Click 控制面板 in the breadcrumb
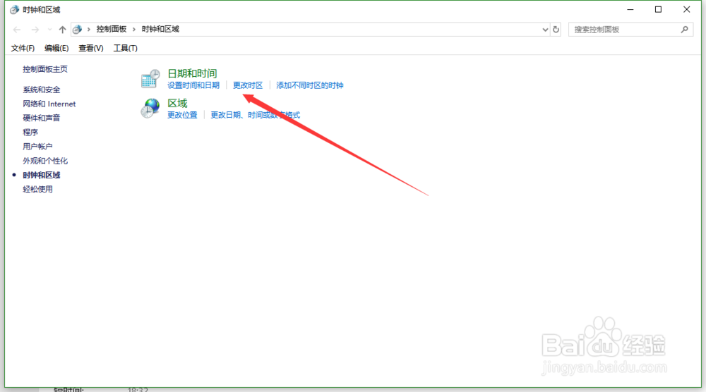The width and height of the screenshot is (706, 392). (112, 29)
